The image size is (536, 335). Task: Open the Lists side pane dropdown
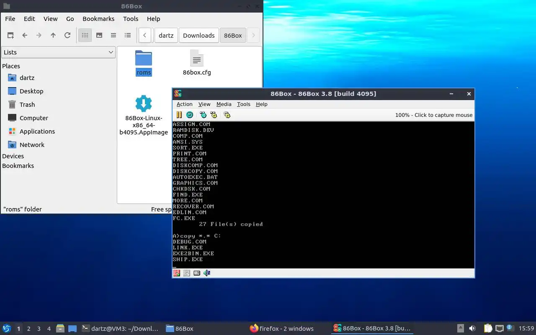click(58, 52)
